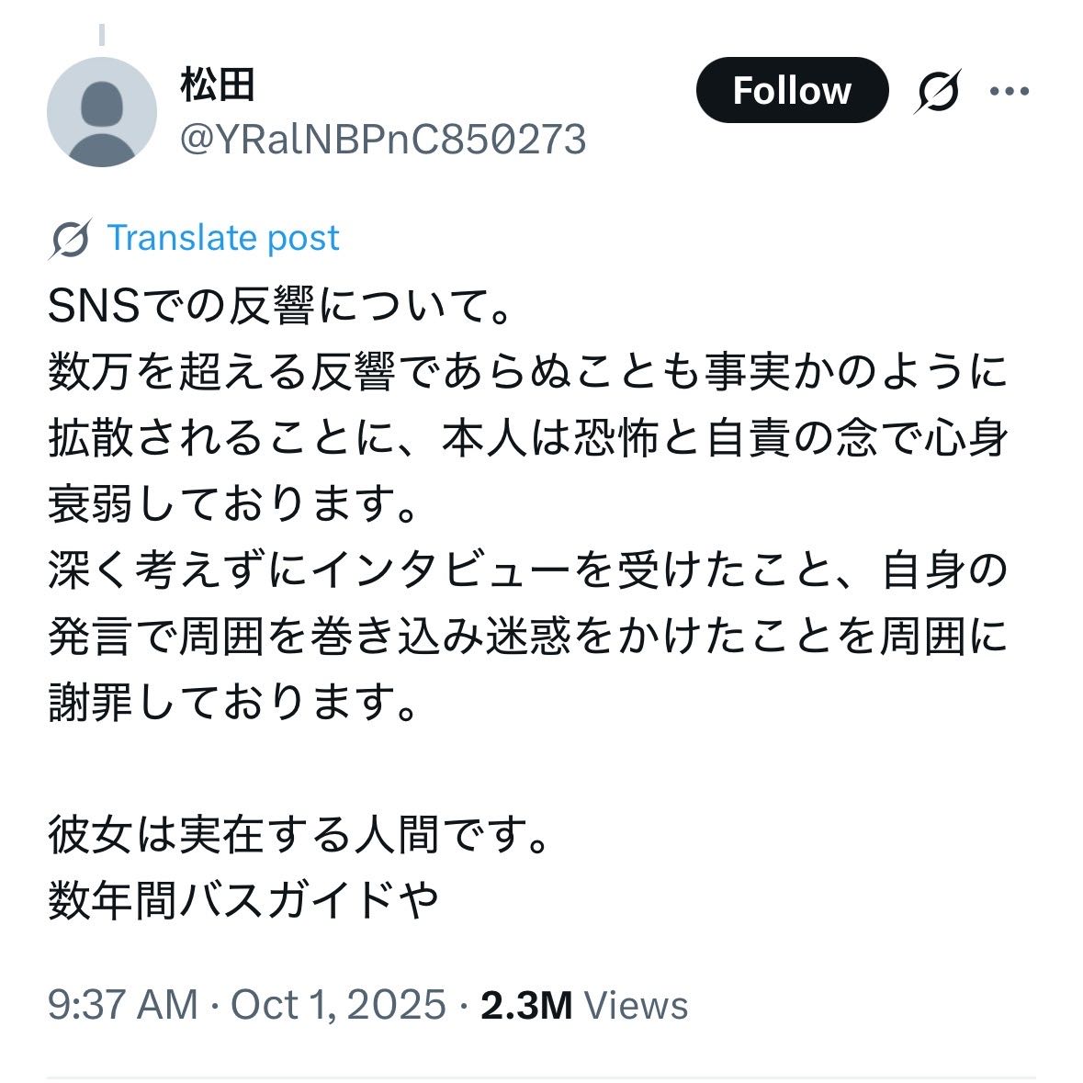This screenshot has width=1083, height=1083.
Task: Click the first line SNSでの反響について
Action: (279, 308)
